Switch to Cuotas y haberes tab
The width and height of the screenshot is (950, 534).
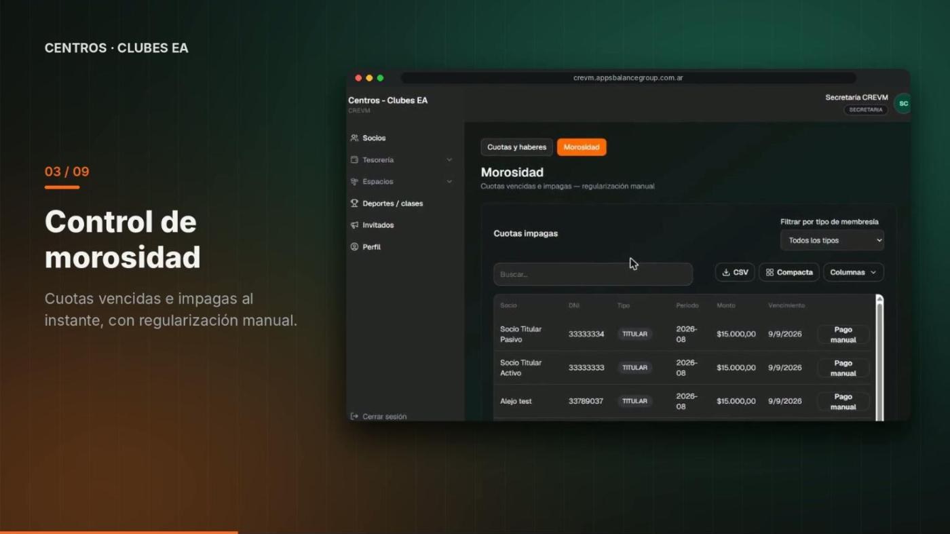point(516,147)
